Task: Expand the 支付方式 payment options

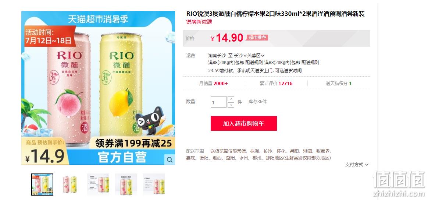Action: pos(357,164)
